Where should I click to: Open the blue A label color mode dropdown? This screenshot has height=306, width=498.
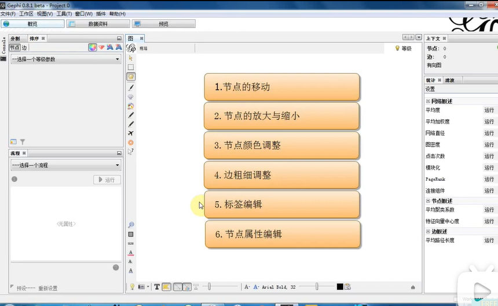pyautogui.click(x=256, y=287)
